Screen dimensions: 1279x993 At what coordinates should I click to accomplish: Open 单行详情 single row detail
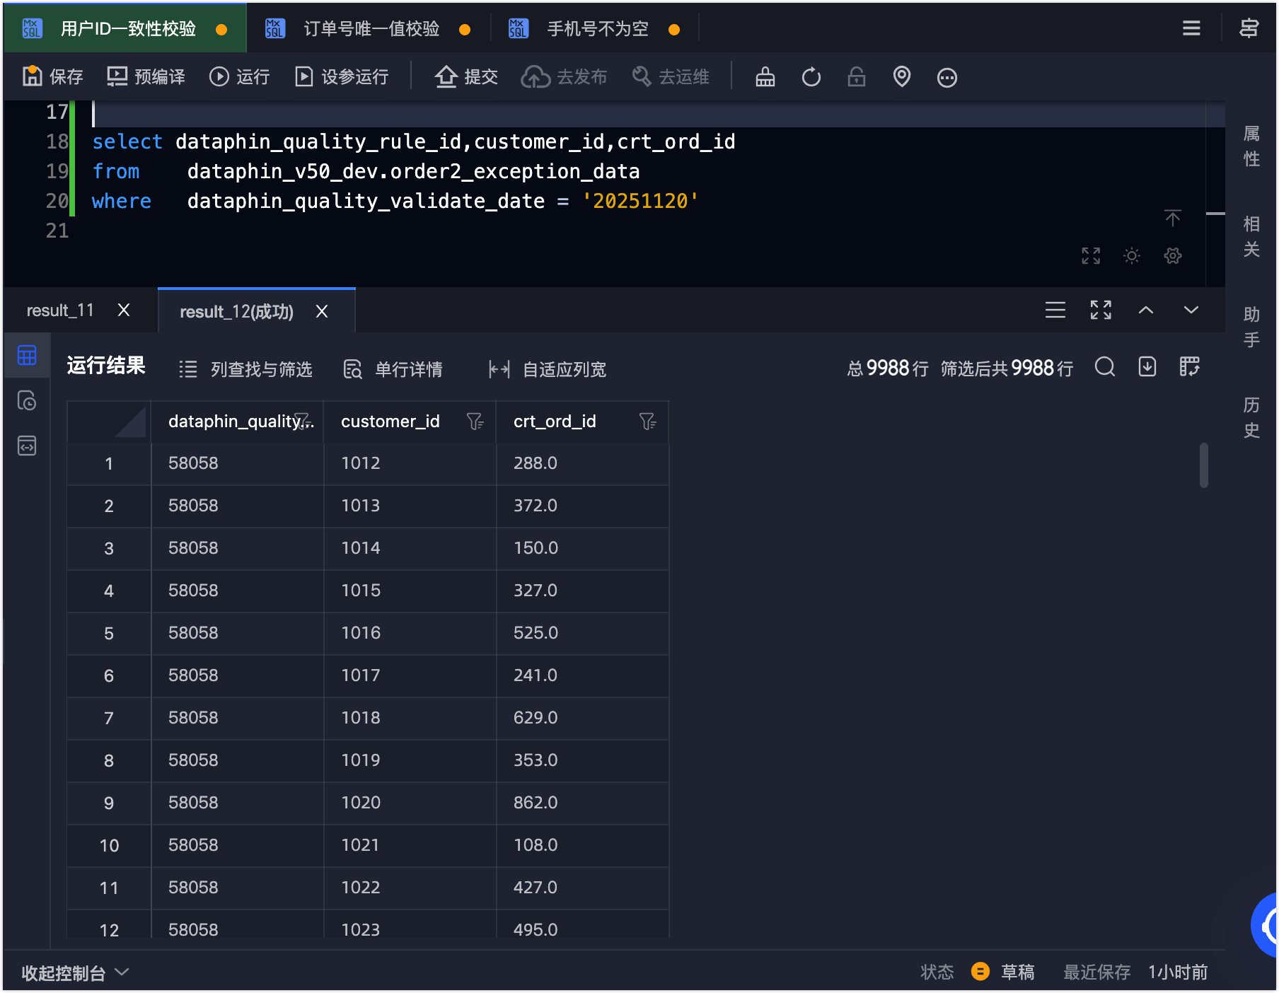click(x=393, y=369)
